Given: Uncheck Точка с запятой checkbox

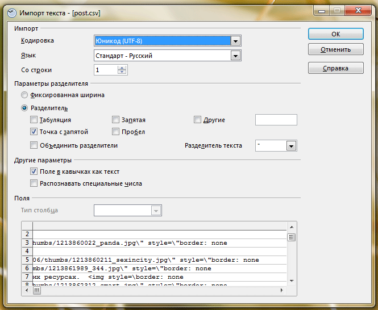Looking at the screenshot, I should pyautogui.click(x=34, y=132).
